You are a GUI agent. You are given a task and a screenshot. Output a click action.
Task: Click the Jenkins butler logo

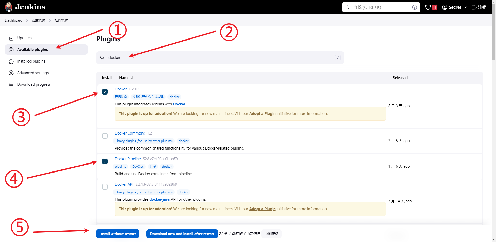(x=9, y=7)
